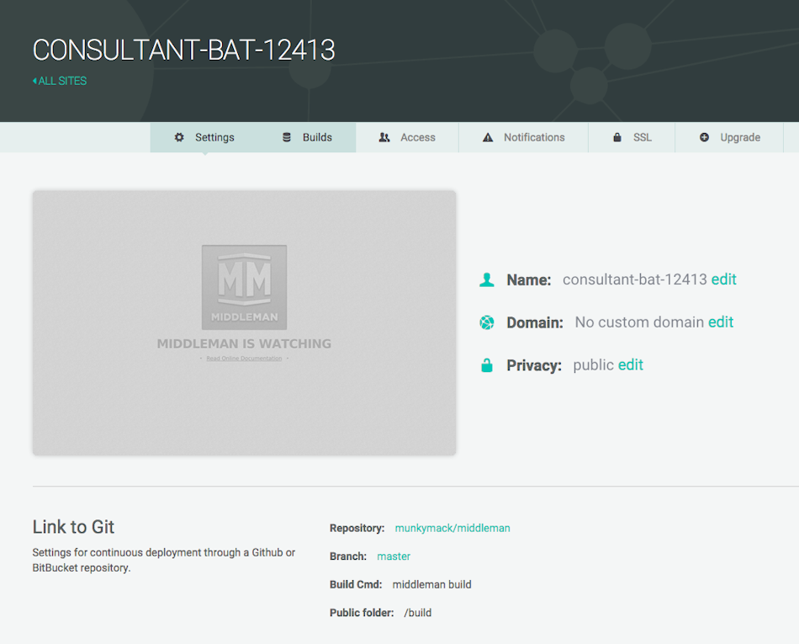Click the Builds database icon
Image resolution: width=799 pixels, height=644 pixels.
point(287,137)
